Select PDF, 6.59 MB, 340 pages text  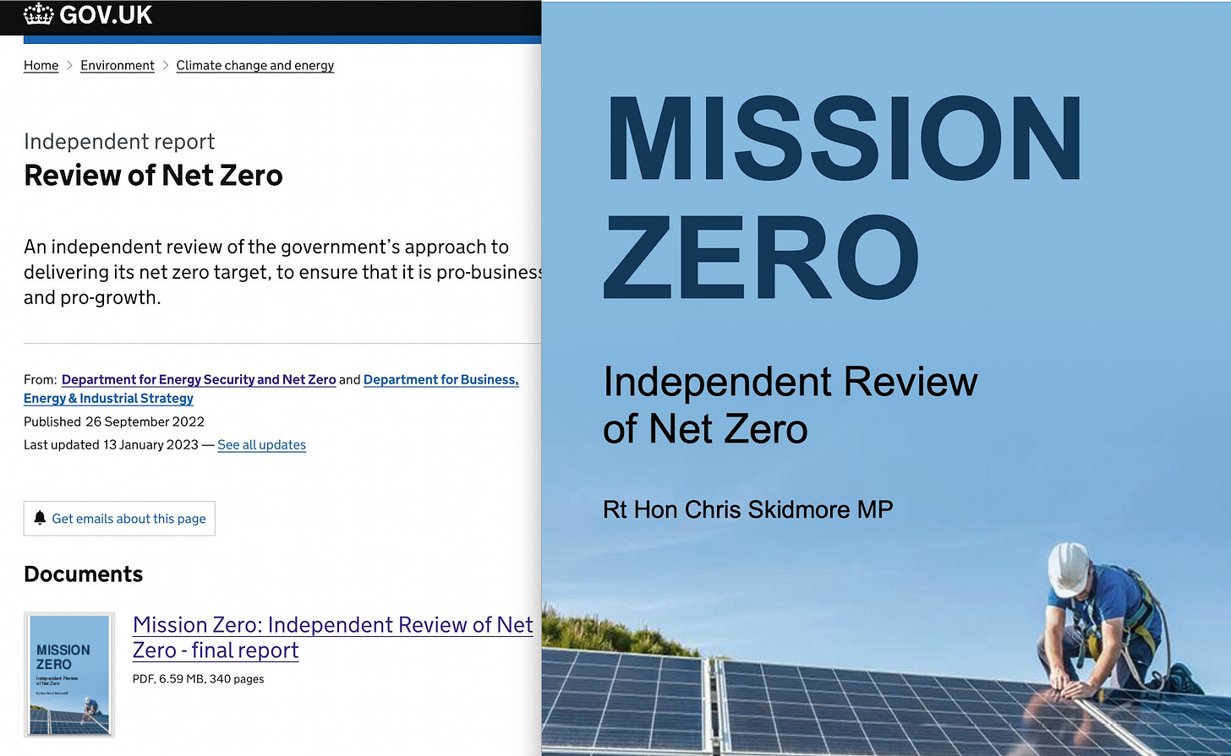coord(199,679)
